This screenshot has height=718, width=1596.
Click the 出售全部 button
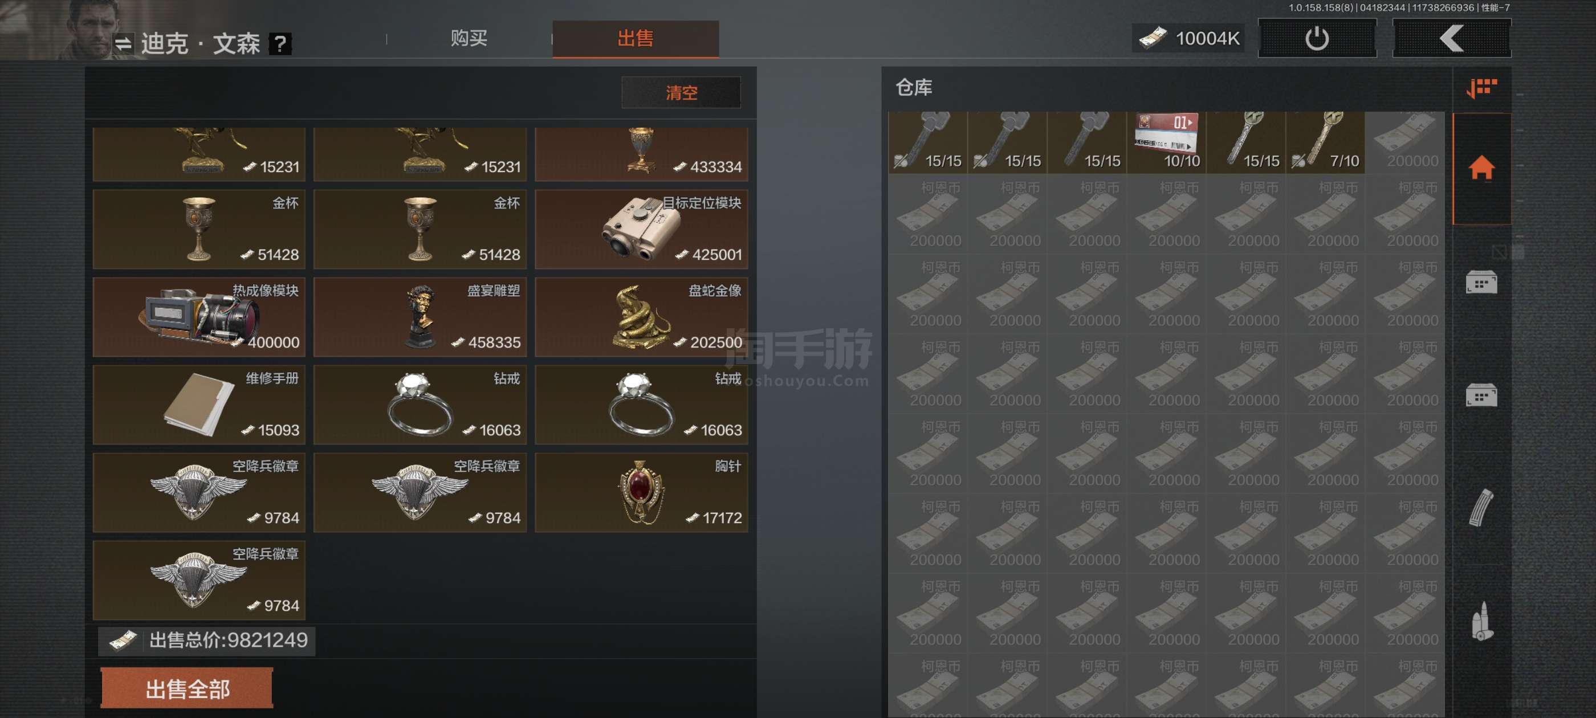tap(186, 688)
